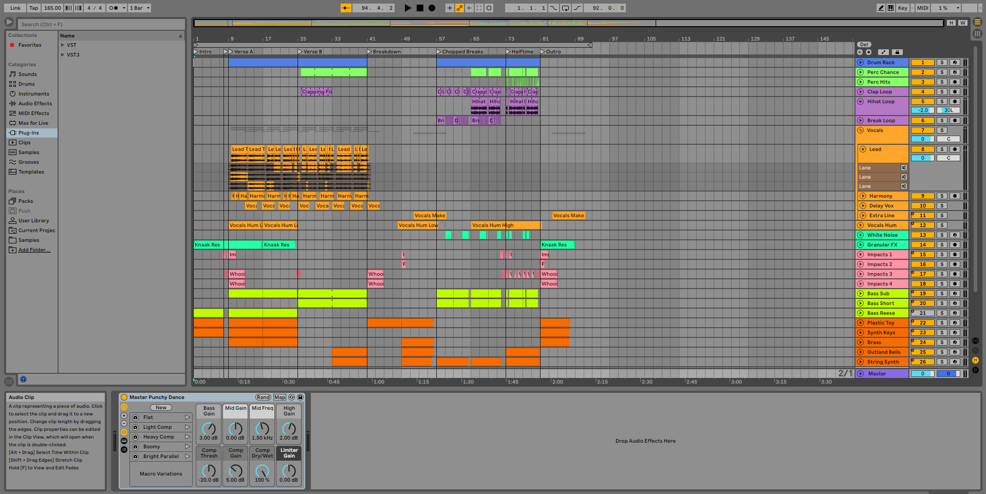Click the Arrangement Record button
Viewport: 986px width, 494px height.
coord(432,8)
